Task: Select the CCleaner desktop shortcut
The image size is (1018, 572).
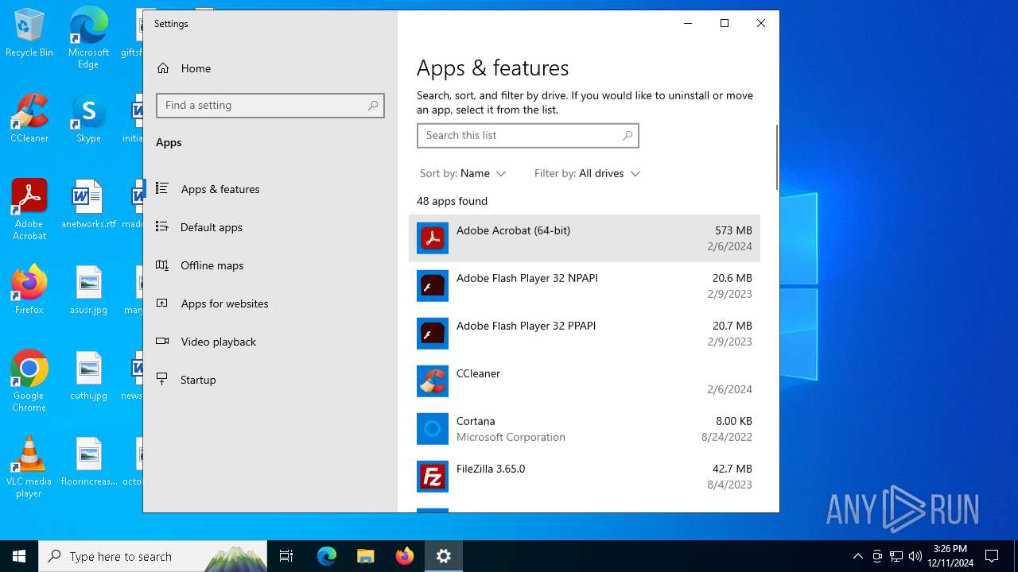Action: tap(29, 119)
